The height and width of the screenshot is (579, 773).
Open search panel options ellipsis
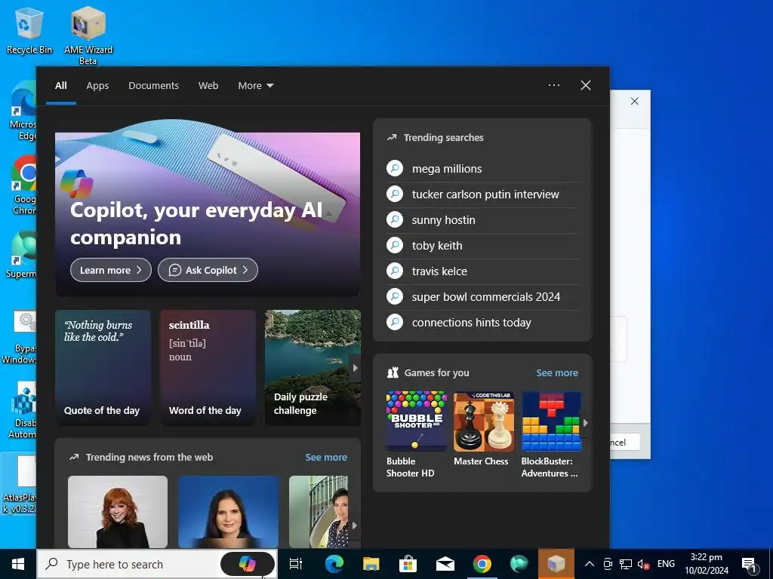coord(554,85)
